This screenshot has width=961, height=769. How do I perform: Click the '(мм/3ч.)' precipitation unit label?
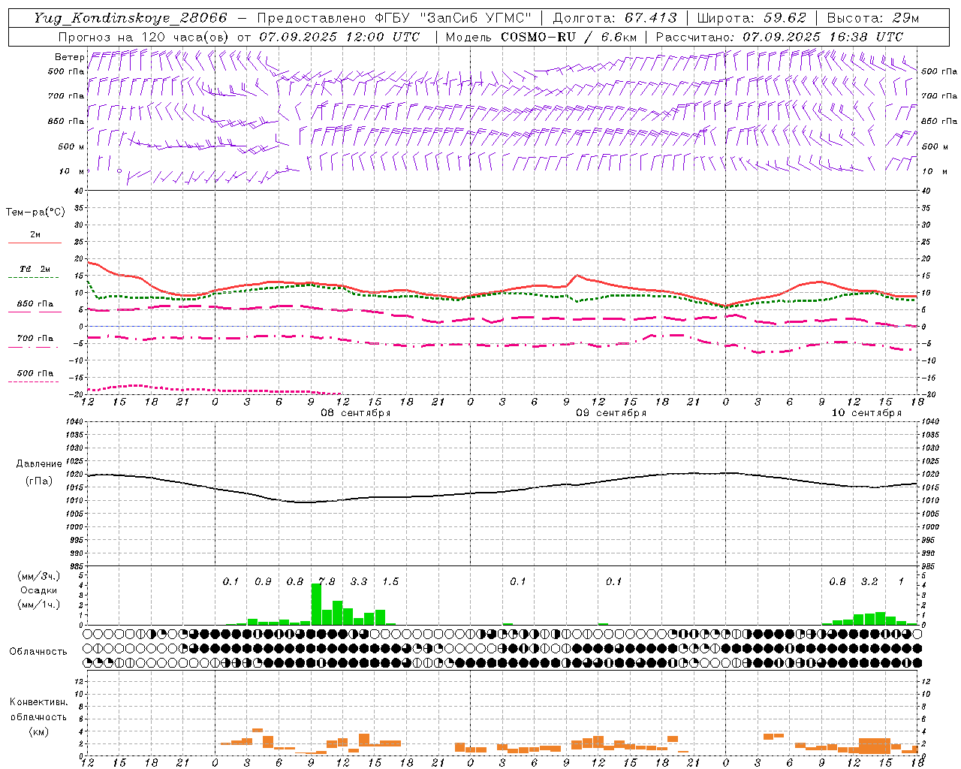point(39,576)
